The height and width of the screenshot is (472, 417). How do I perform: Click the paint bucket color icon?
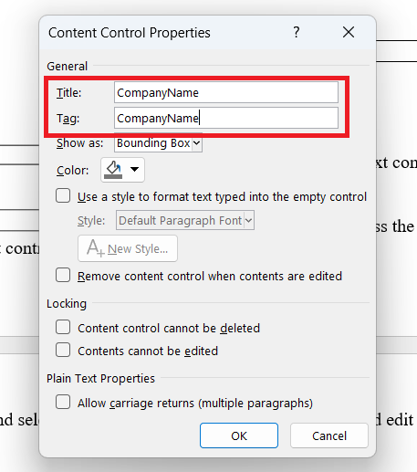pos(113,170)
